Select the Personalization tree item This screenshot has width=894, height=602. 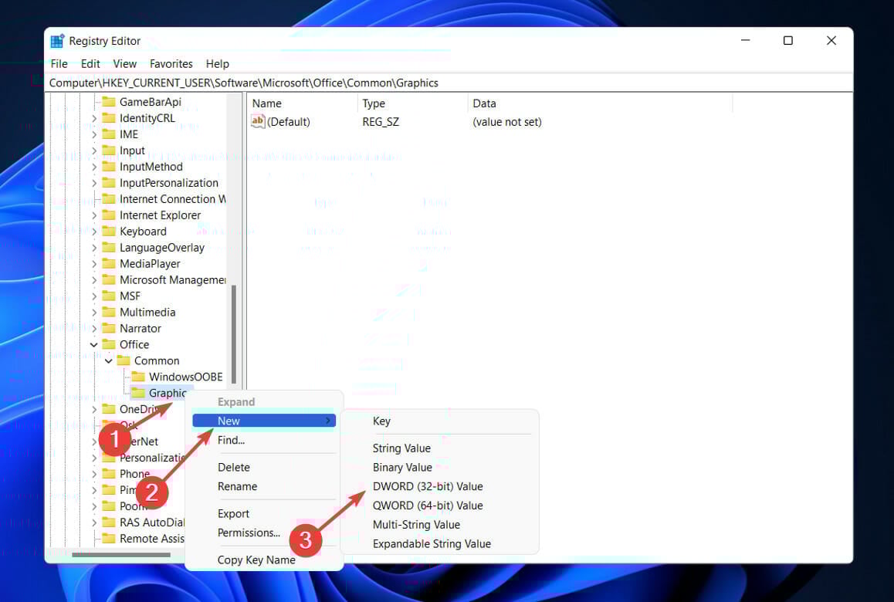(153, 458)
